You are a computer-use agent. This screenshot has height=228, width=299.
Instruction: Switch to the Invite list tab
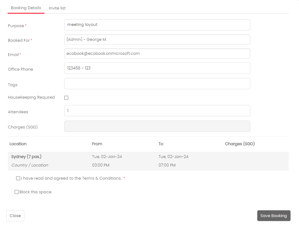(x=57, y=8)
